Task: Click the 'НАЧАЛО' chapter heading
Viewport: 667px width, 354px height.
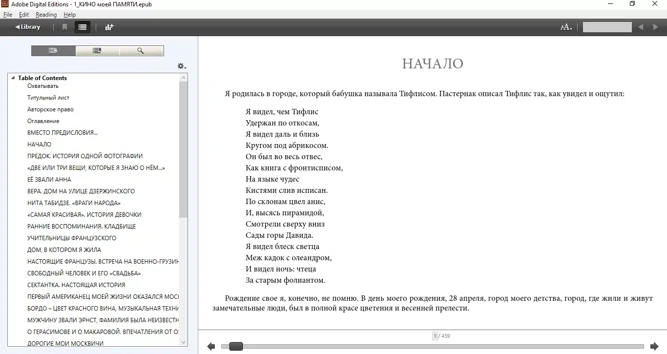Action: tap(433, 63)
